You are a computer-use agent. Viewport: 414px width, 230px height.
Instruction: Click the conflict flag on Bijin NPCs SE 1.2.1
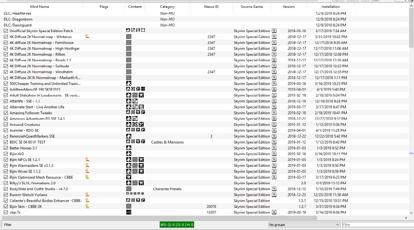click(87, 160)
